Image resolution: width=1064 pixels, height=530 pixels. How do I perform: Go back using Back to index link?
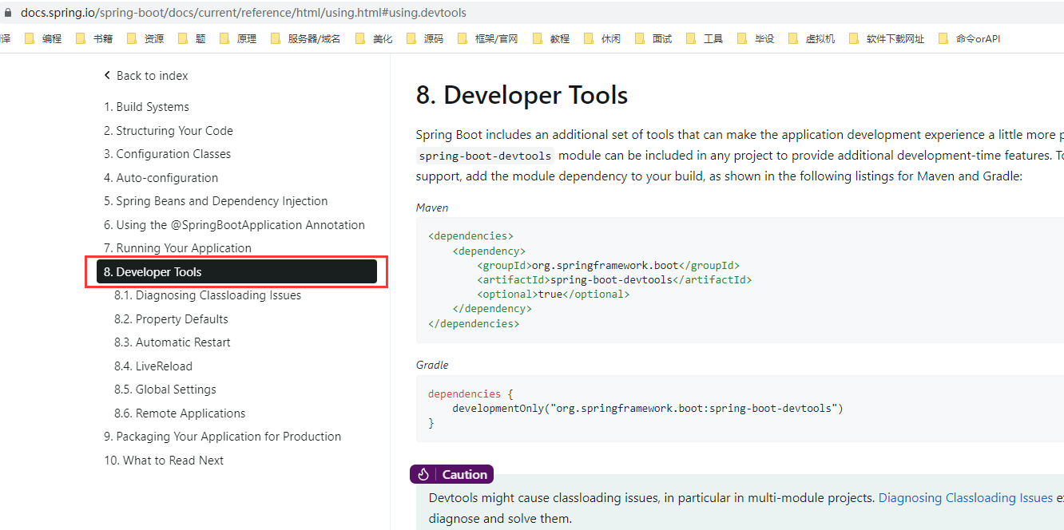coord(146,76)
